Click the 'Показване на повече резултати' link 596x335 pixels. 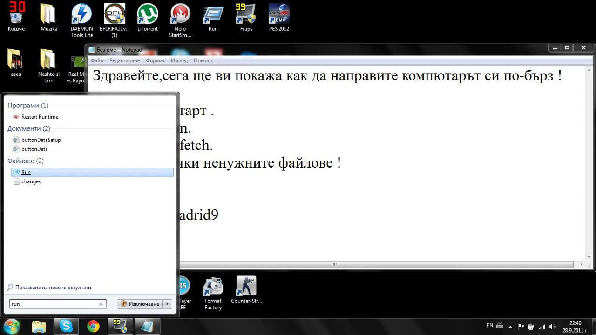click(x=53, y=288)
